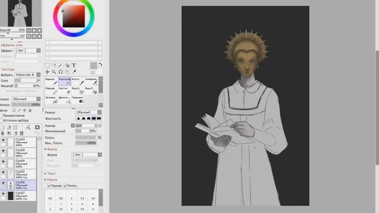
Task: Open the Форма dropdown showing [Нет]
Action: point(86,154)
